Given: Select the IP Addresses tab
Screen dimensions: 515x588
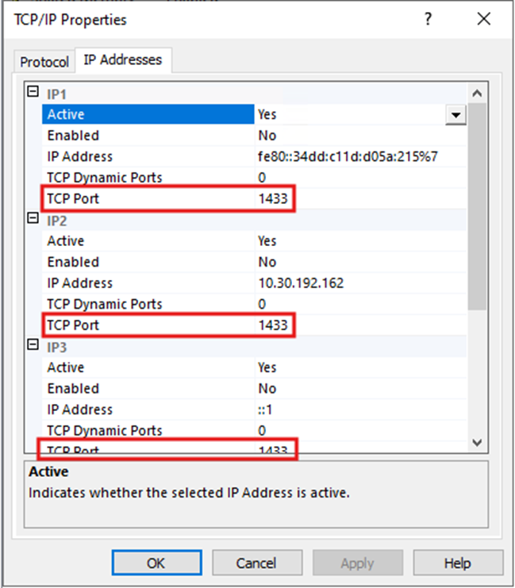Looking at the screenshot, I should coord(123,60).
